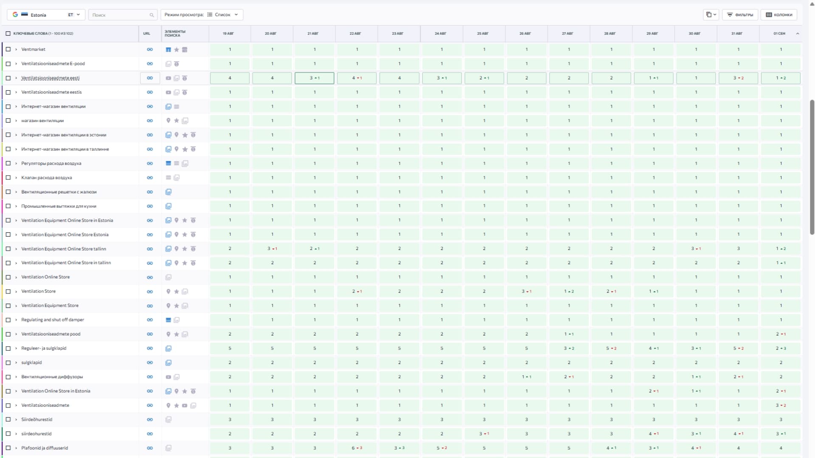Click link icon in Ventilation Store row
The height and width of the screenshot is (458, 815).
150,292
